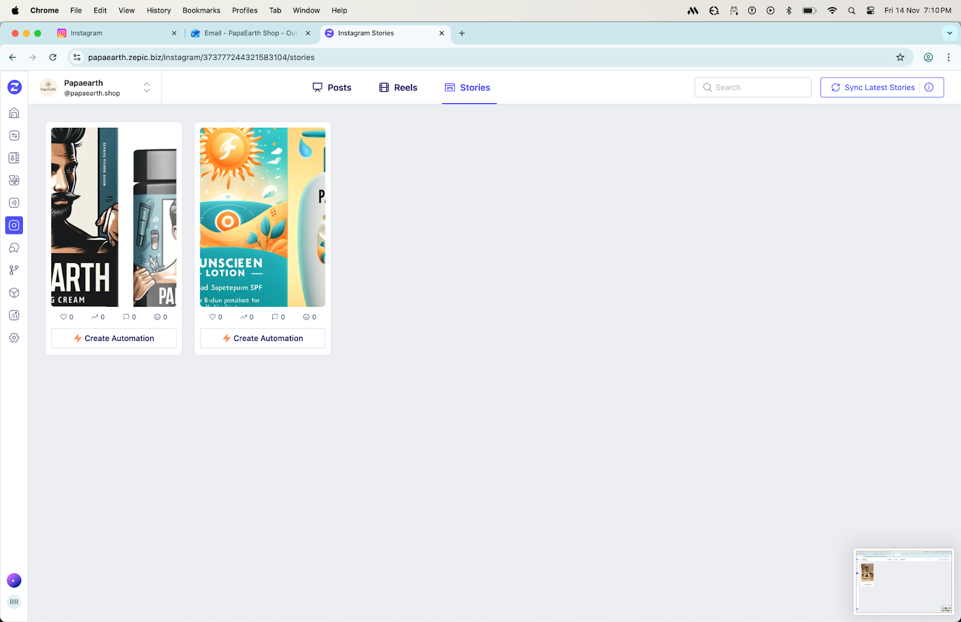Click the emoji reactions icon on sunscreen story
961x622 pixels.
306,317
